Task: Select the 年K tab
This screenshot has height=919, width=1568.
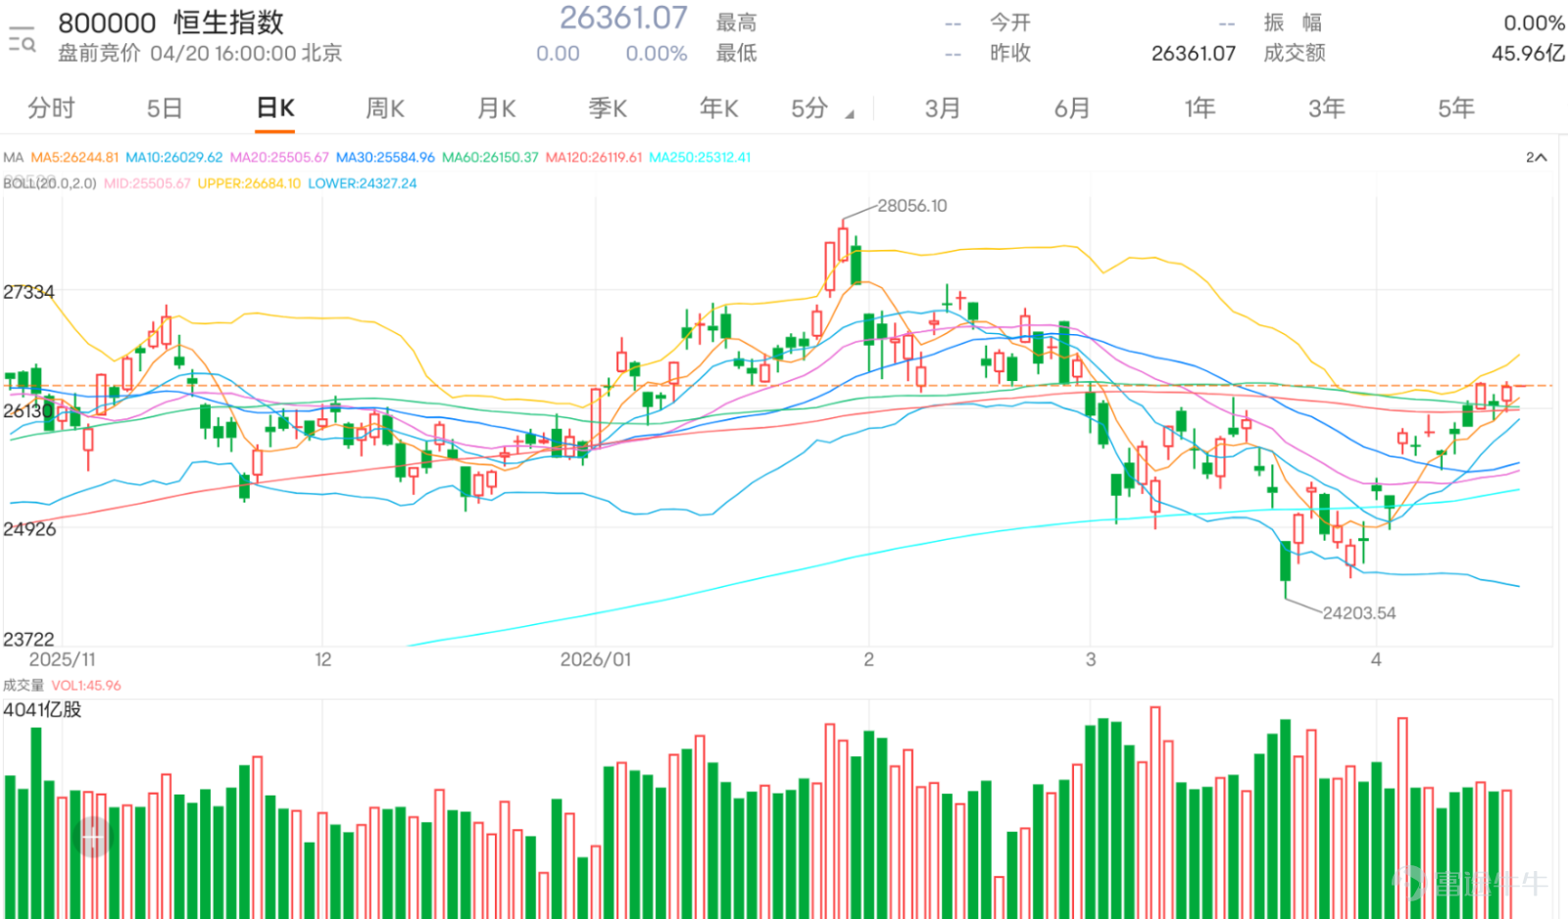Action: (718, 109)
